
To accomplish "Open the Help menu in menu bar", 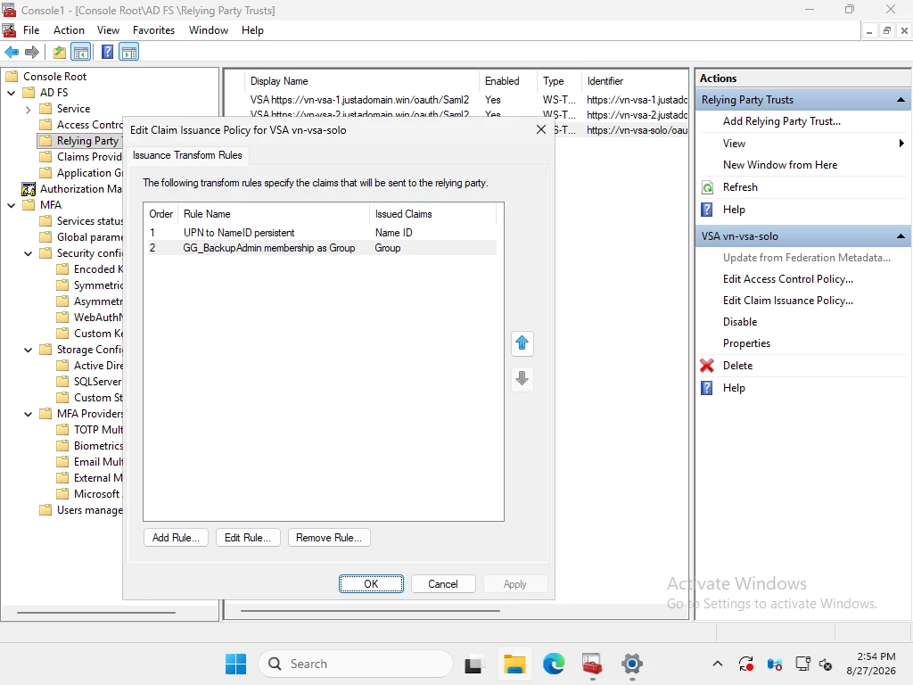I will tap(252, 30).
